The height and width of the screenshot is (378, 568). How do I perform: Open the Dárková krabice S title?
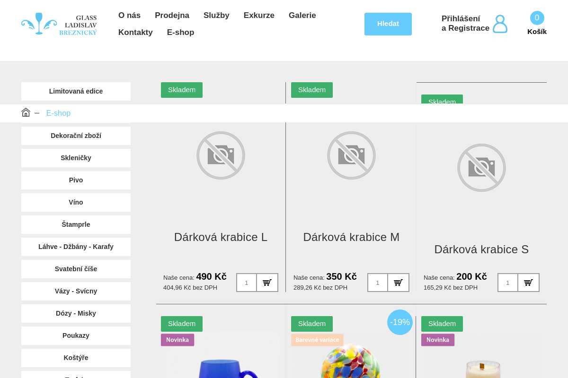[x=481, y=249]
